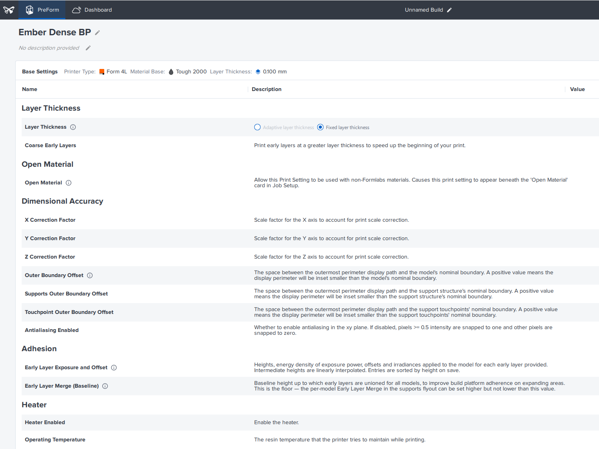Select Supports Outer Boundary Offset row
This screenshot has height=449, width=599.
[310, 294]
